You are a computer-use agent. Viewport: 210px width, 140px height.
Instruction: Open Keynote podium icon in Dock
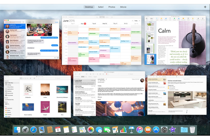pos(131,130)
